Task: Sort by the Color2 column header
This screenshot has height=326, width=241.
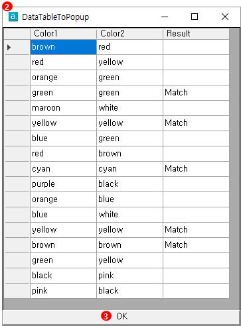Action: 129,34
